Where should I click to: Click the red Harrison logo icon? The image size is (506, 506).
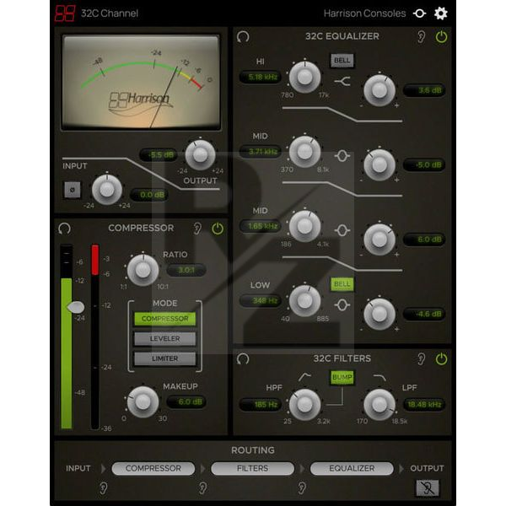(65, 13)
